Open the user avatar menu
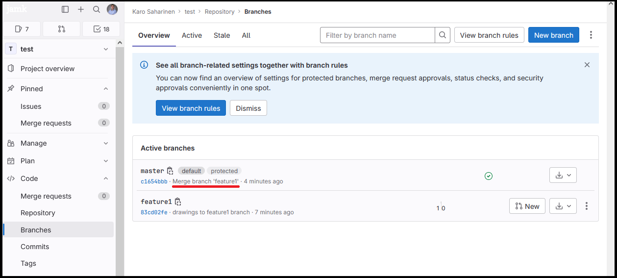The height and width of the screenshot is (278, 617). pyautogui.click(x=112, y=9)
